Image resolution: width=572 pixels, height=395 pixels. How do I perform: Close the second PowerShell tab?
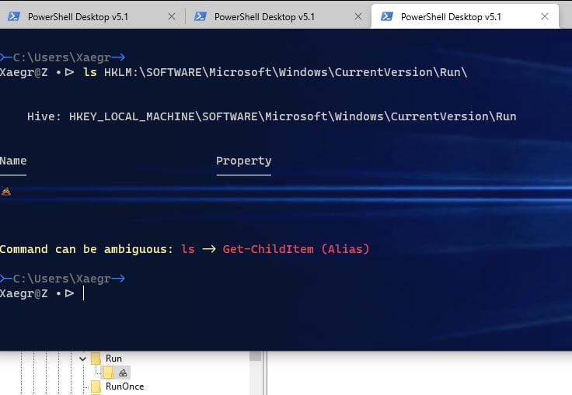pyautogui.click(x=358, y=16)
